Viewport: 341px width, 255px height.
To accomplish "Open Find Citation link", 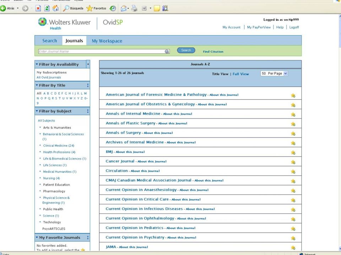I will tap(213, 52).
